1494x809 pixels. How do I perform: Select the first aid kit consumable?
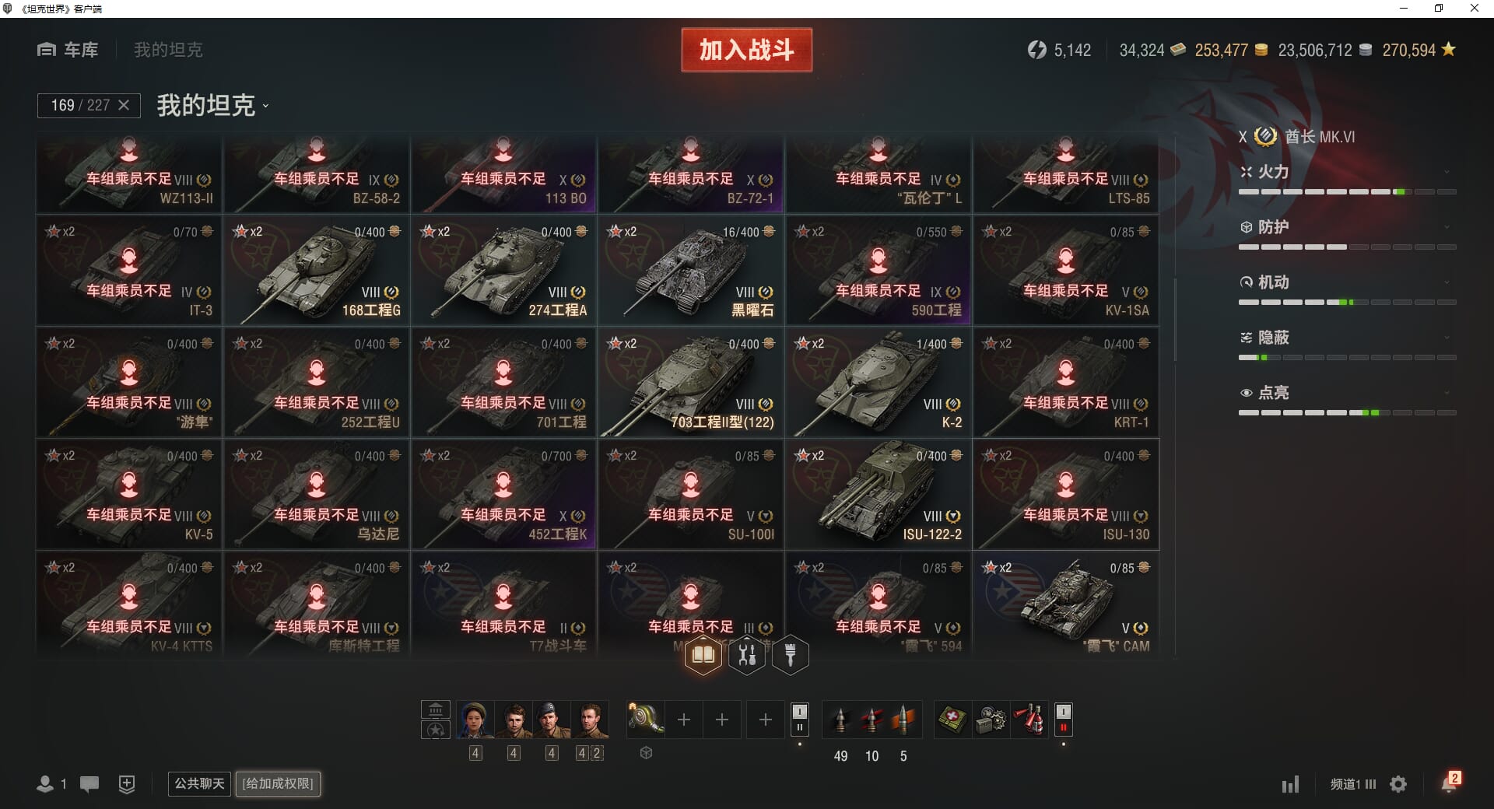952,720
